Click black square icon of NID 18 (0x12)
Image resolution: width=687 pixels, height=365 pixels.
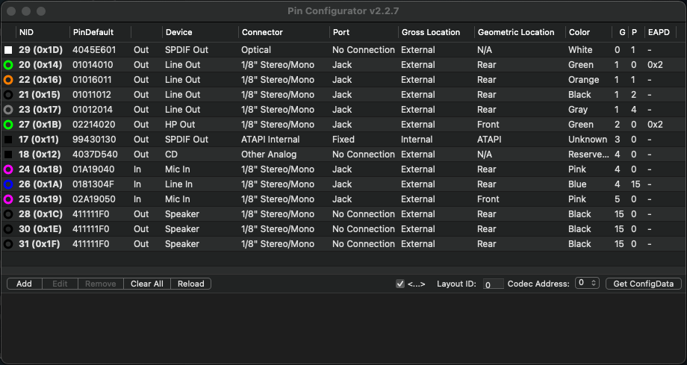(x=8, y=155)
